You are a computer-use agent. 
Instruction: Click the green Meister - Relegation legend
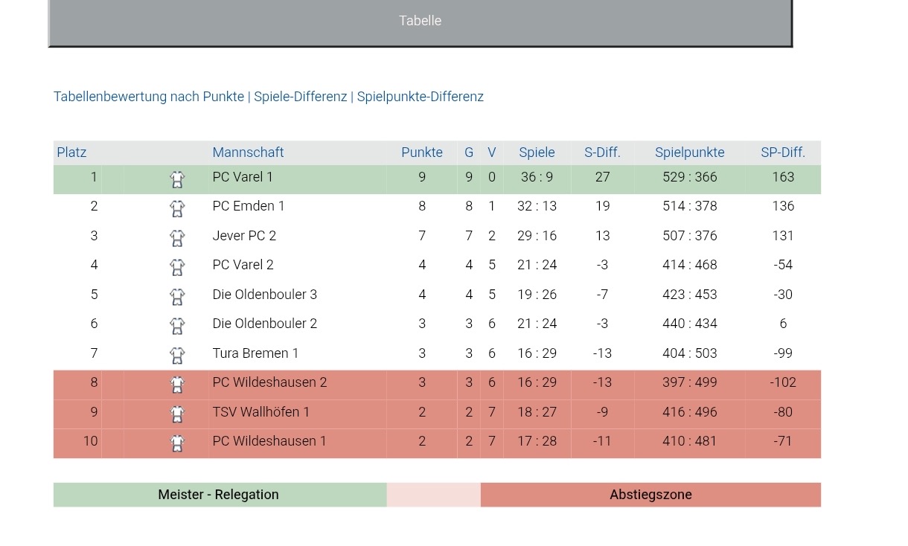[220, 495]
